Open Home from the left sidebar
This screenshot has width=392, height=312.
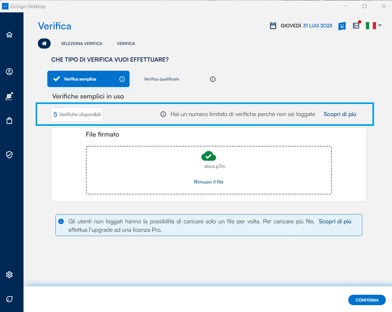9,35
